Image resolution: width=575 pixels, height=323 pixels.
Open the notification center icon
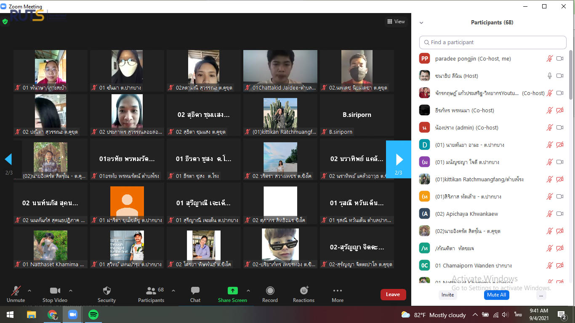tap(562, 315)
